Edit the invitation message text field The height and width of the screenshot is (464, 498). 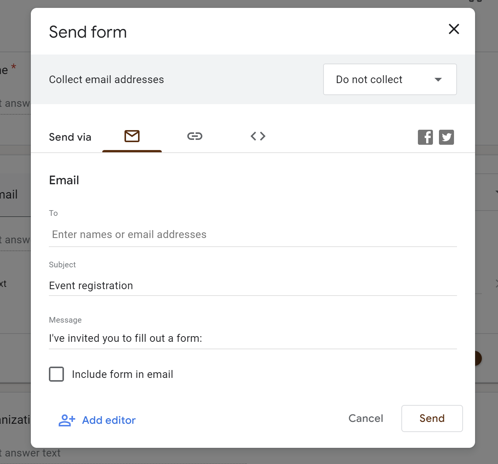[252, 338]
